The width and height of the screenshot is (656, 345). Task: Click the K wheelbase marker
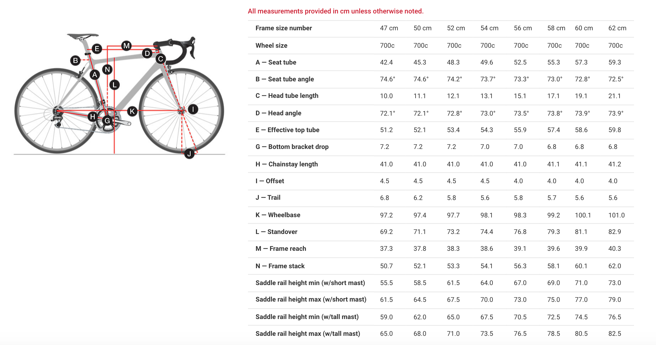click(132, 111)
